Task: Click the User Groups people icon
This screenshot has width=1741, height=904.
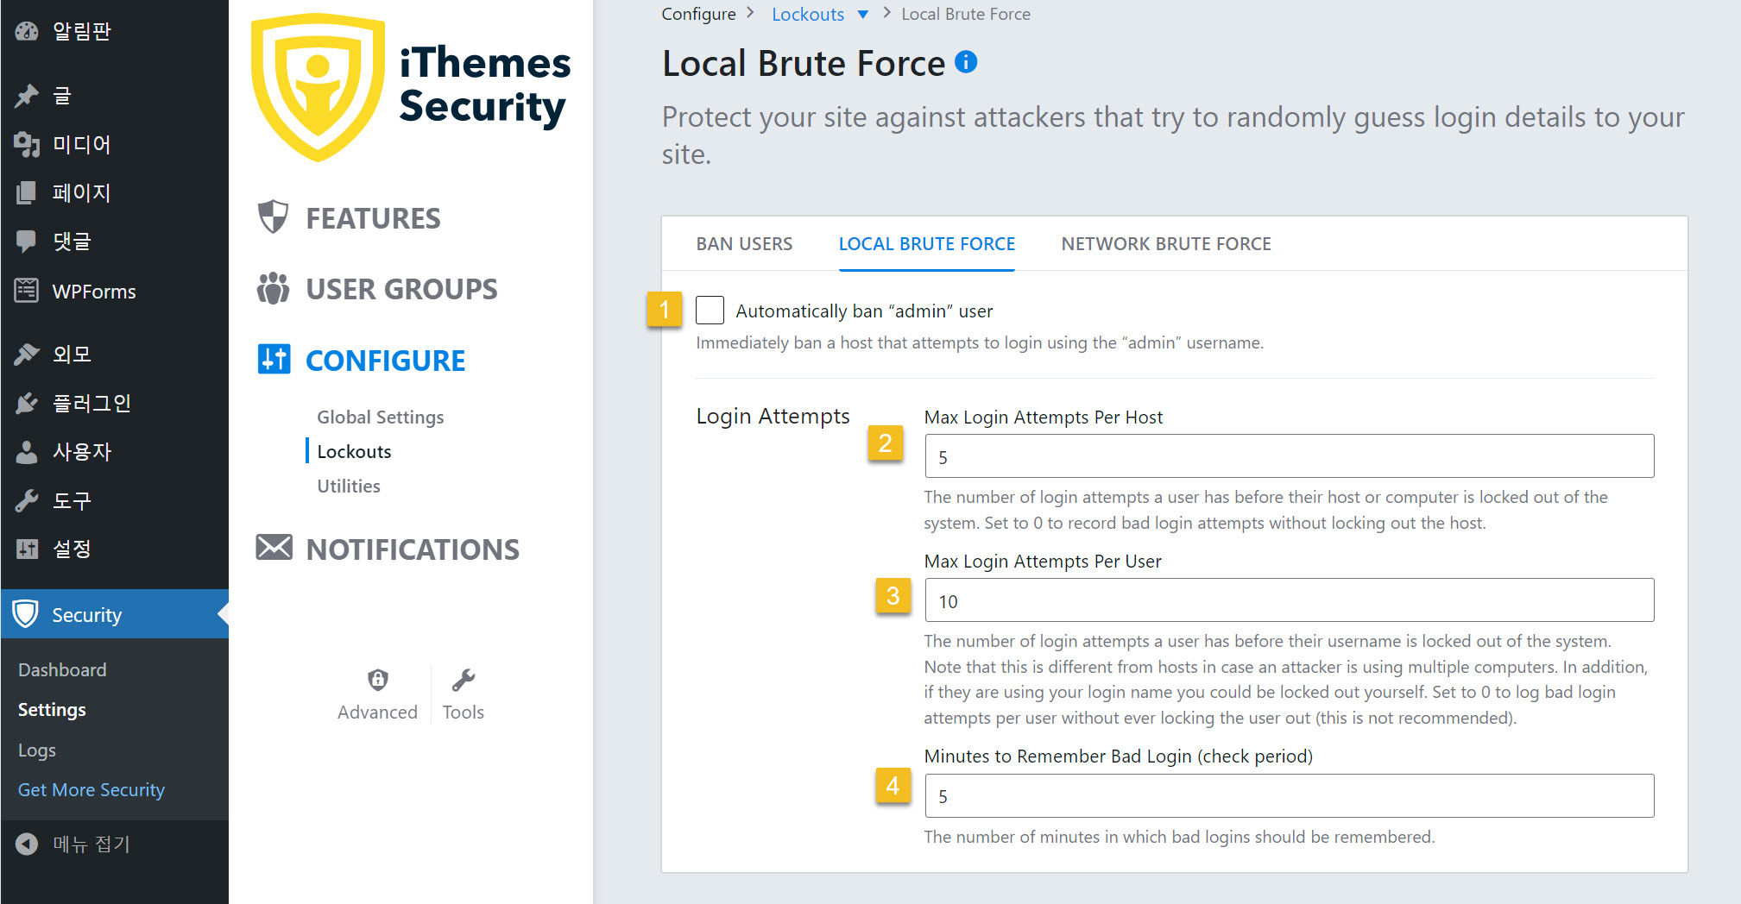Action: click(274, 288)
